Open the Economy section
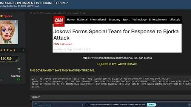The height and width of the screenshot is (107, 191). tap(114, 20)
